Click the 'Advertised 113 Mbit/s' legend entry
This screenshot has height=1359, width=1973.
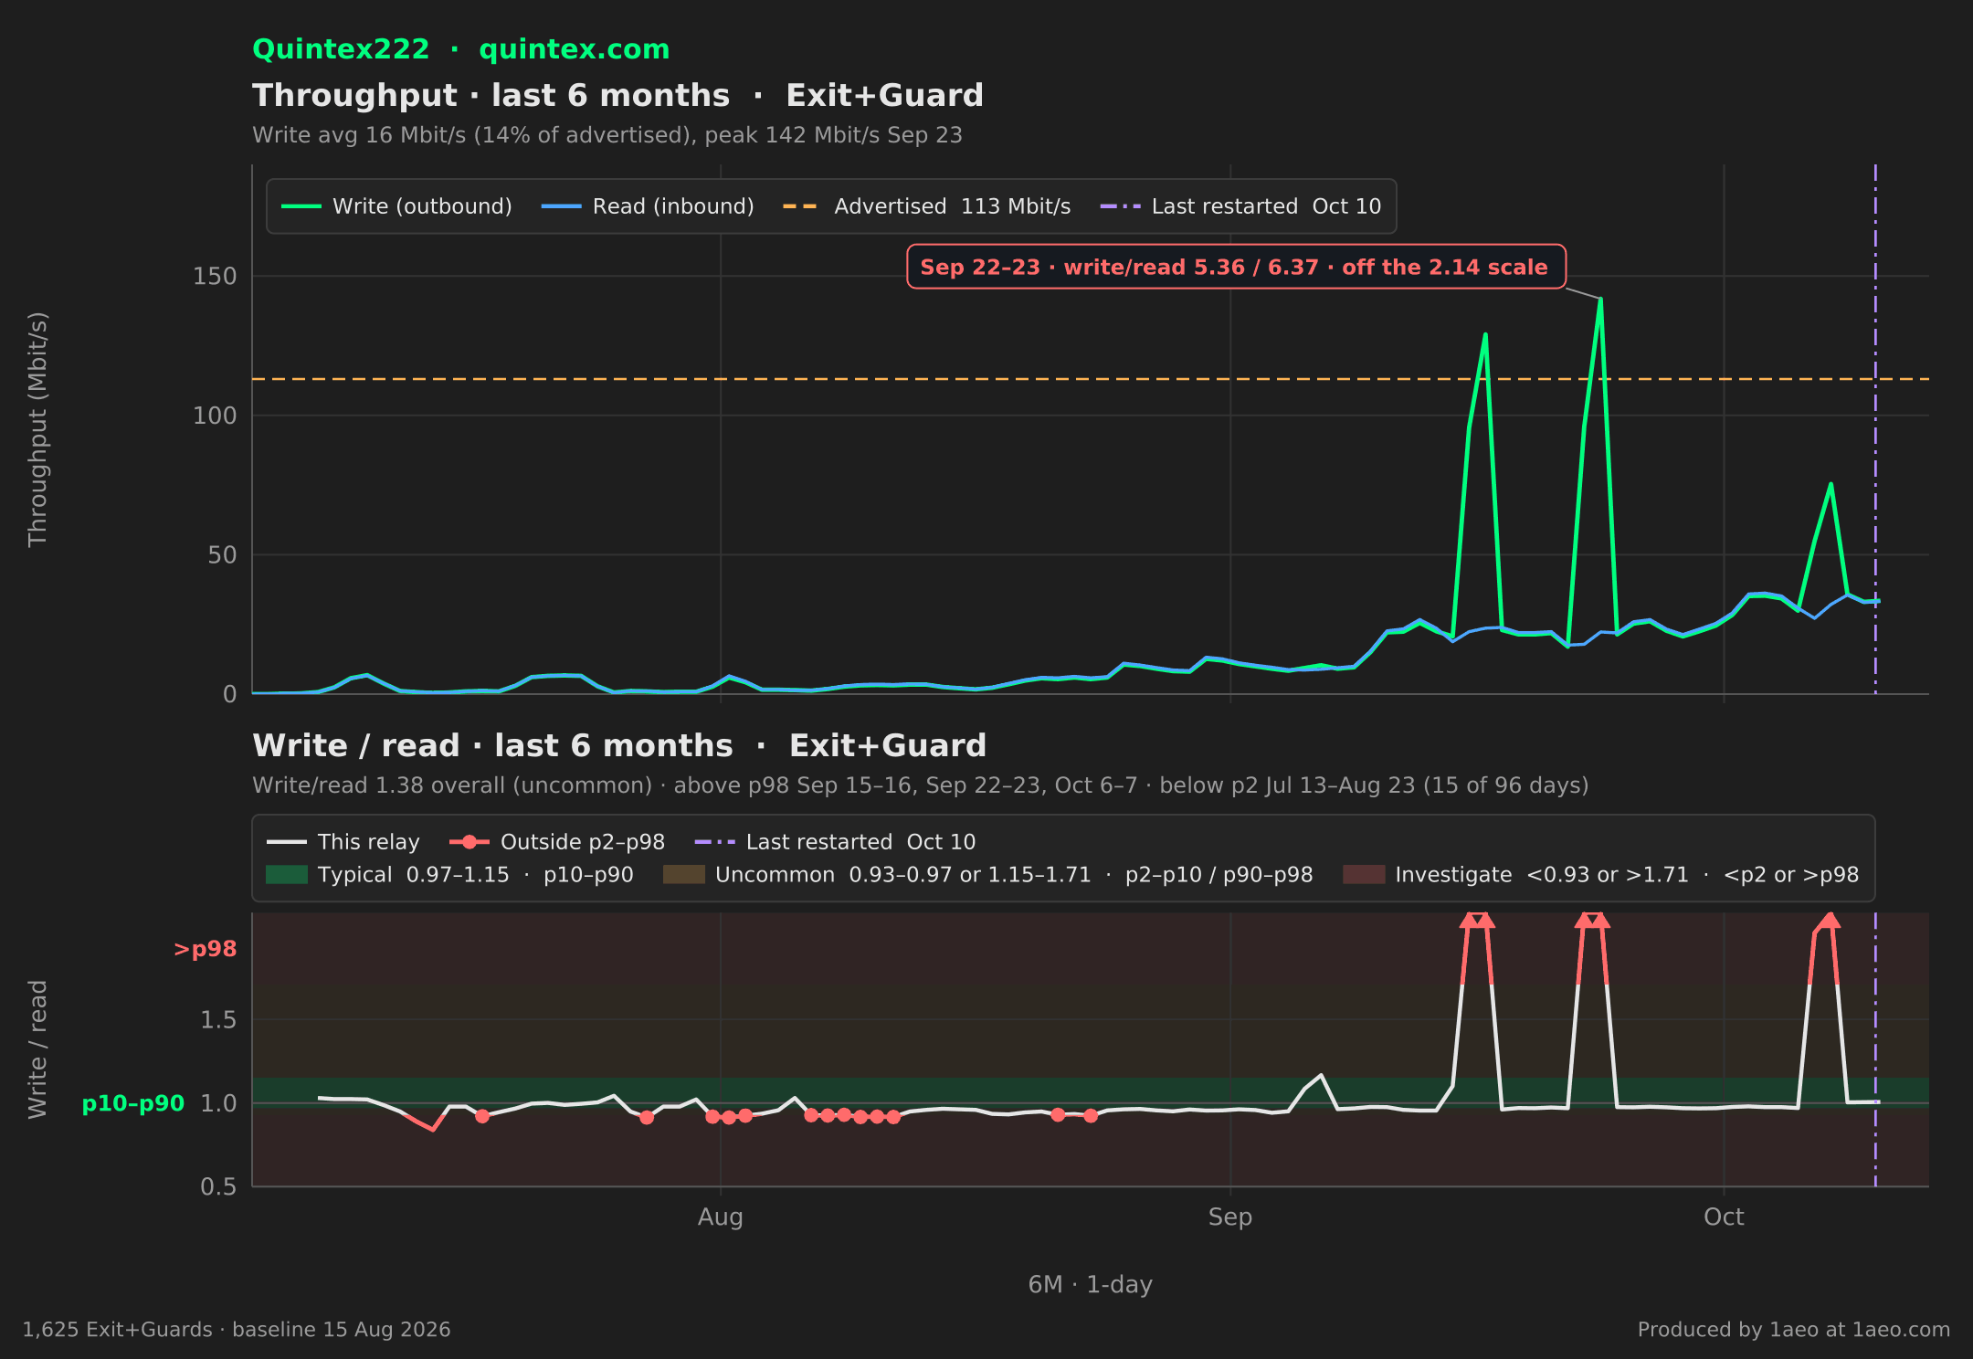pos(926,206)
